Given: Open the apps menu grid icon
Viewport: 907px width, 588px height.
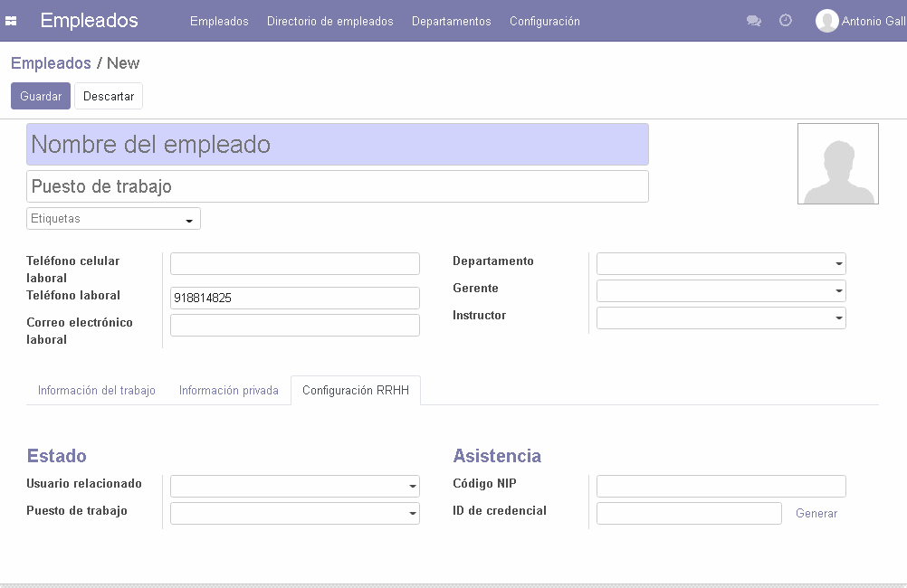Looking at the screenshot, I should tap(11, 21).
